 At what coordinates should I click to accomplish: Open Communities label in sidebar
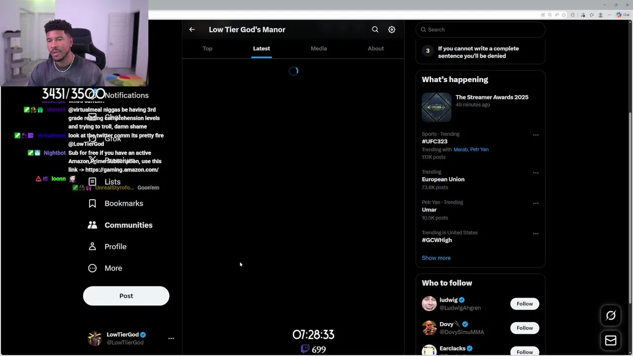click(x=129, y=225)
